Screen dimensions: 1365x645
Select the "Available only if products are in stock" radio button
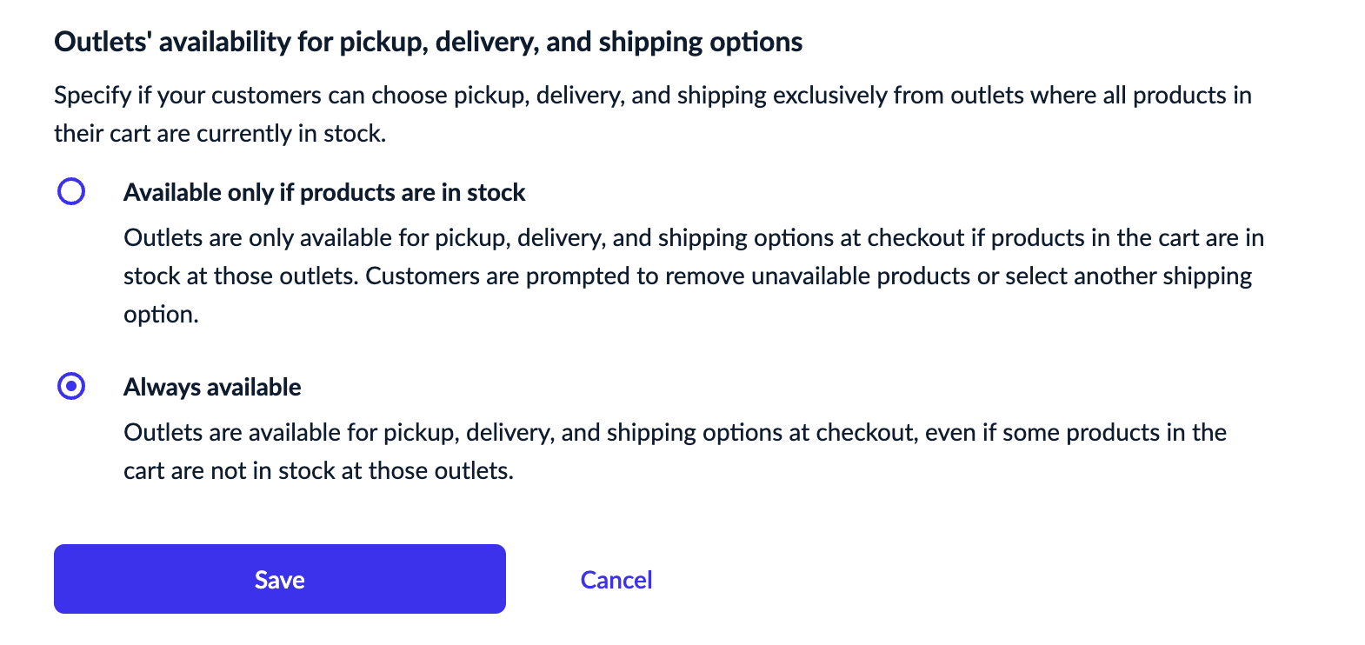coord(71,191)
